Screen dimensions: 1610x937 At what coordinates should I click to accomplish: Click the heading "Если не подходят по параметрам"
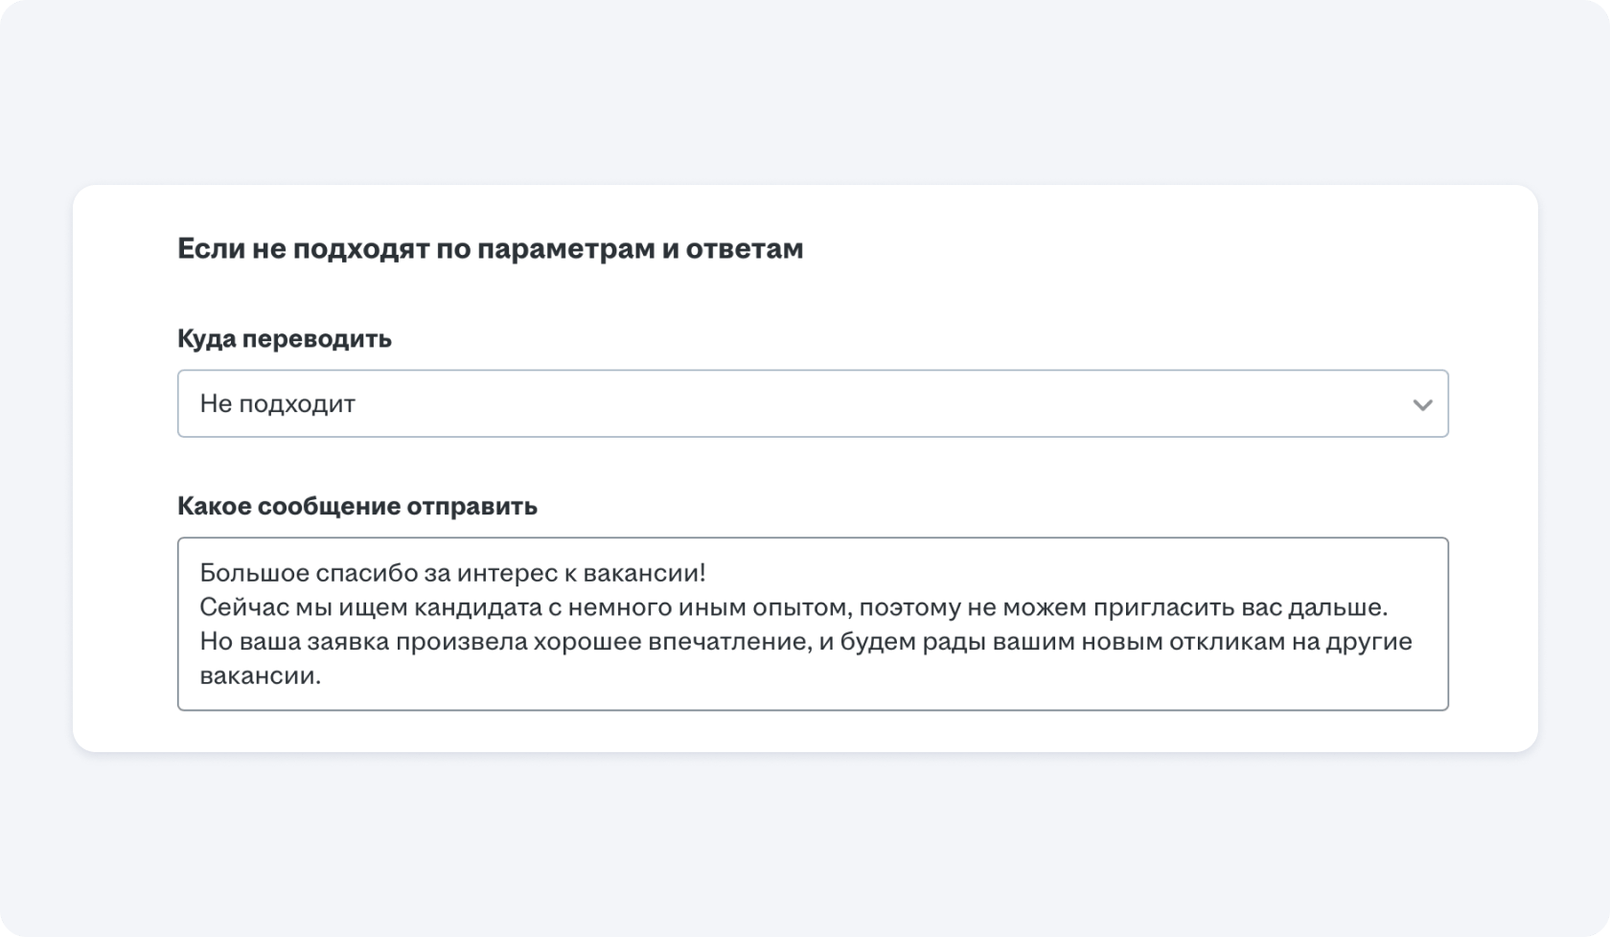pyautogui.click(x=490, y=249)
